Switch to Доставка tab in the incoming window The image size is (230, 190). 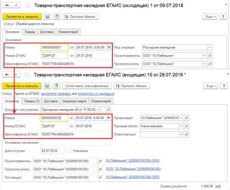[x=51, y=101]
